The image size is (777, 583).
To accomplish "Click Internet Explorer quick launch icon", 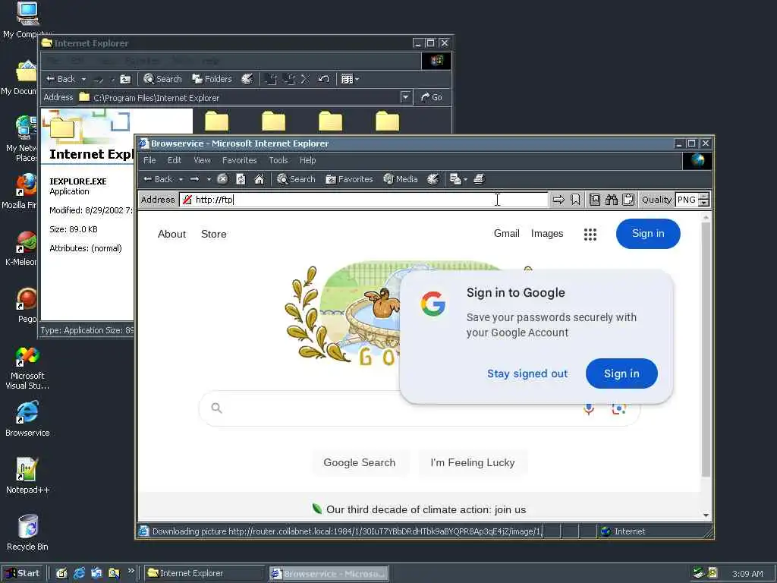I will [79, 573].
